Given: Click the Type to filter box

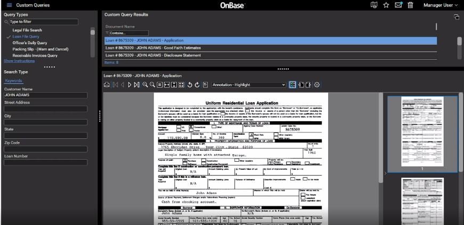Looking at the screenshot, I should (x=44, y=22).
